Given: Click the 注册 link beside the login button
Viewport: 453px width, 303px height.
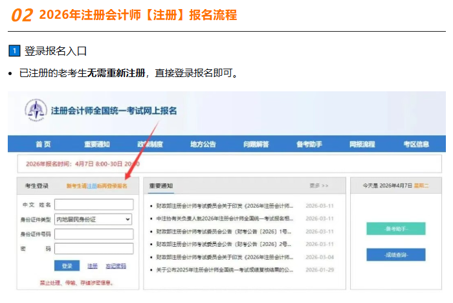Looking at the screenshot, I should (x=93, y=265).
